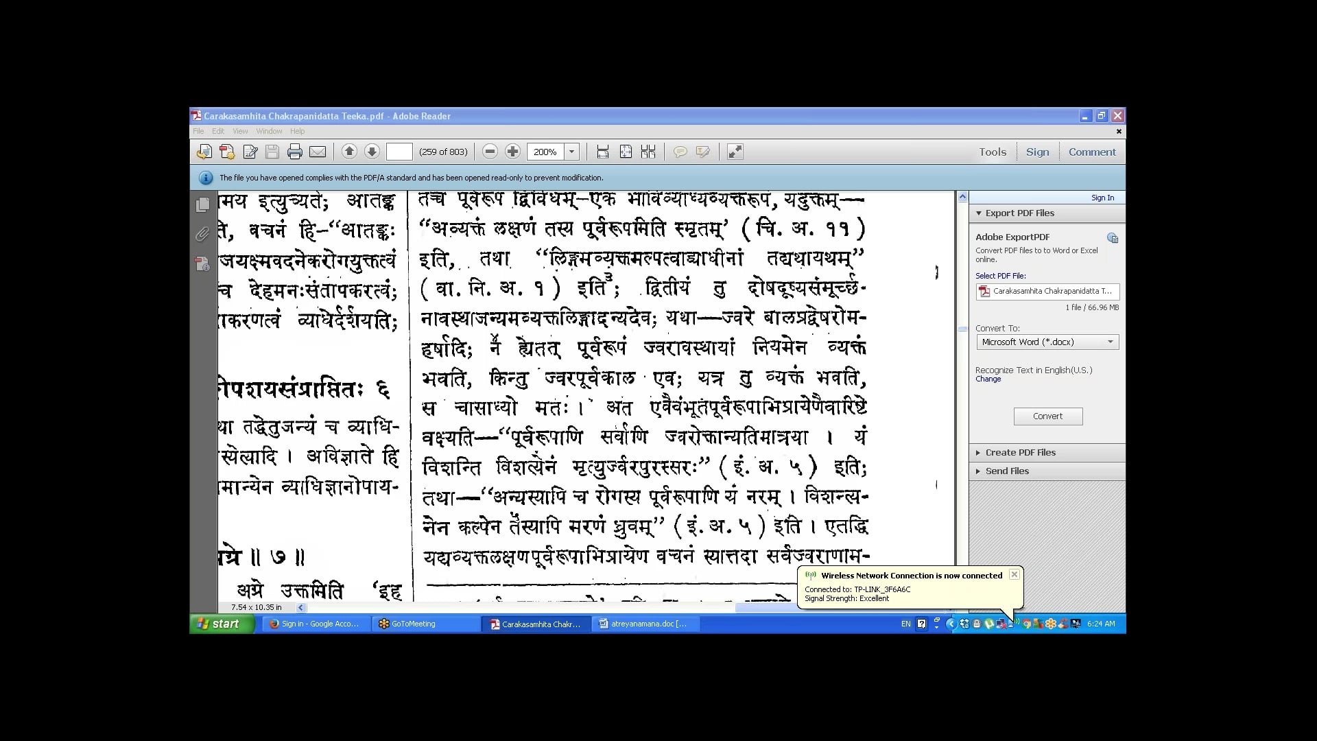Viewport: 1317px width, 741px height.
Task: Click the Email envelope toolbar icon
Action: pos(318,152)
